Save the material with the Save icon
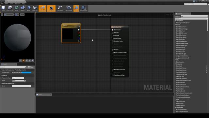 pyautogui.click(x=3, y=9)
